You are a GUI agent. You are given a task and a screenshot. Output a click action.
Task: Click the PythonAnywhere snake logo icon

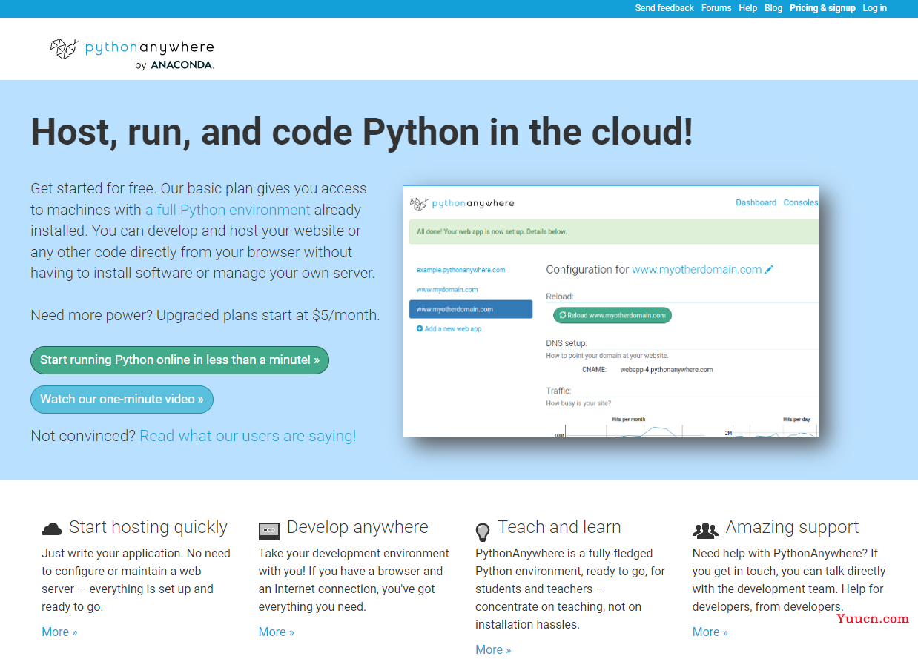point(64,49)
